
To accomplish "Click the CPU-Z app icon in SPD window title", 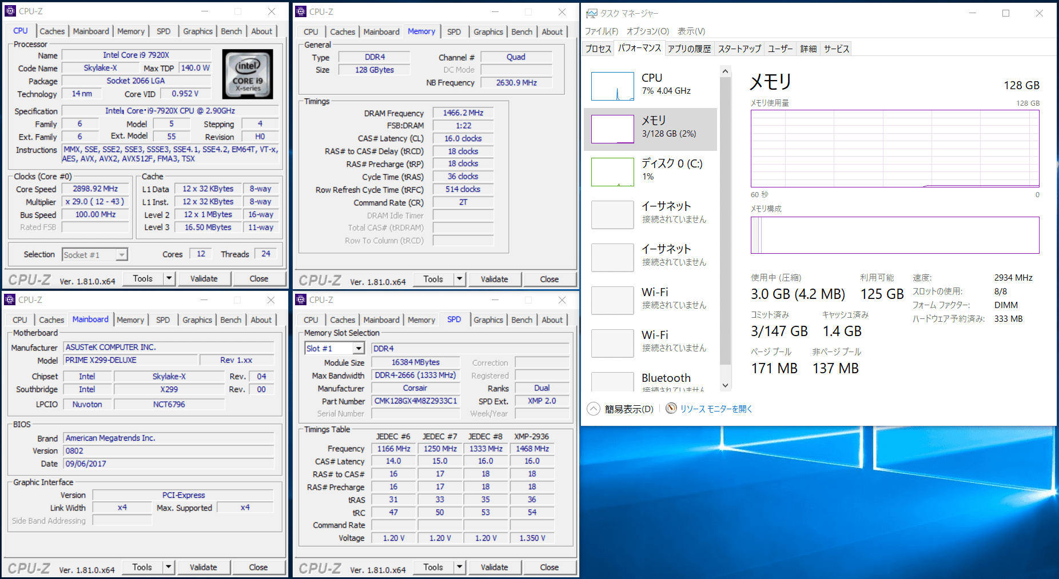I will 301,300.
